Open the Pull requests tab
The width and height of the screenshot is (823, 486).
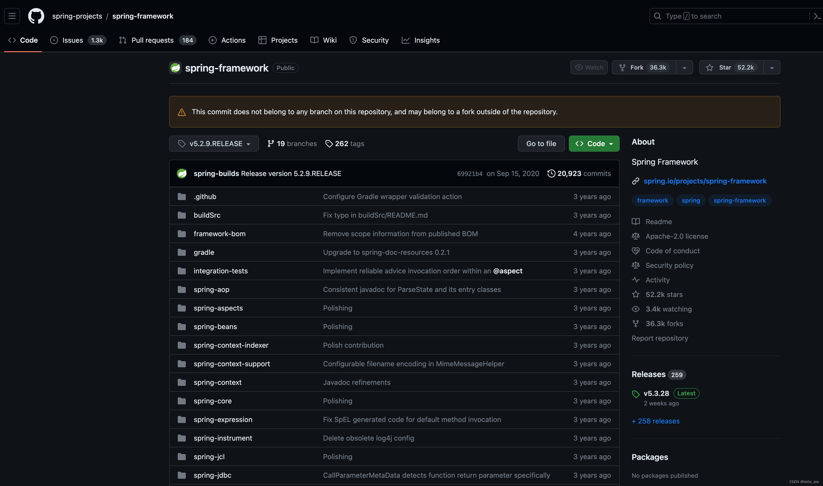[x=158, y=40]
